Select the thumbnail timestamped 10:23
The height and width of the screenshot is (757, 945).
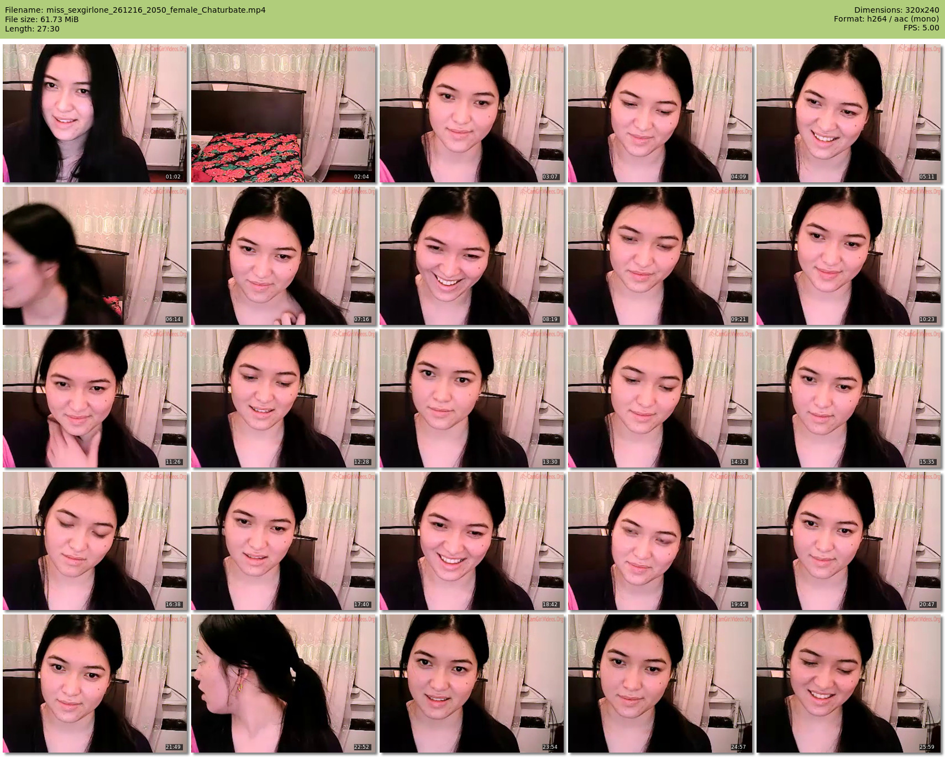(x=849, y=256)
